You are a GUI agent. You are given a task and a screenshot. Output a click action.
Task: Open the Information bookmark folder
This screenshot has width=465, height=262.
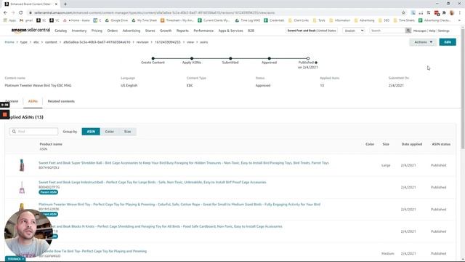(x=340, y=20)
